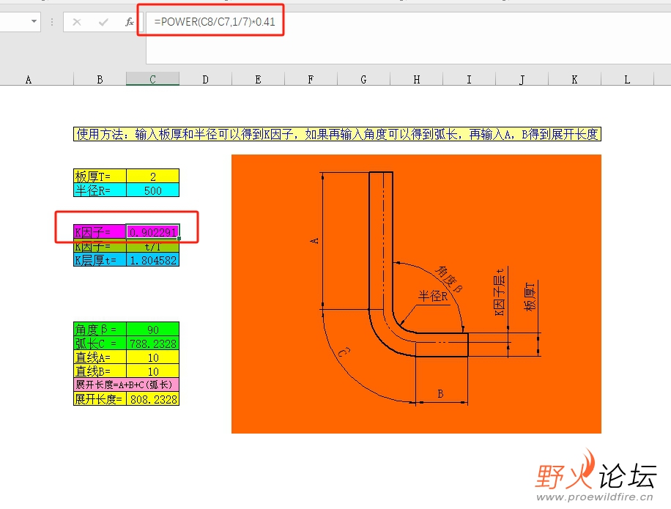Select the 半径R= label cell
The width and height of the screenshot is (671, 509).
coord(100,190)
